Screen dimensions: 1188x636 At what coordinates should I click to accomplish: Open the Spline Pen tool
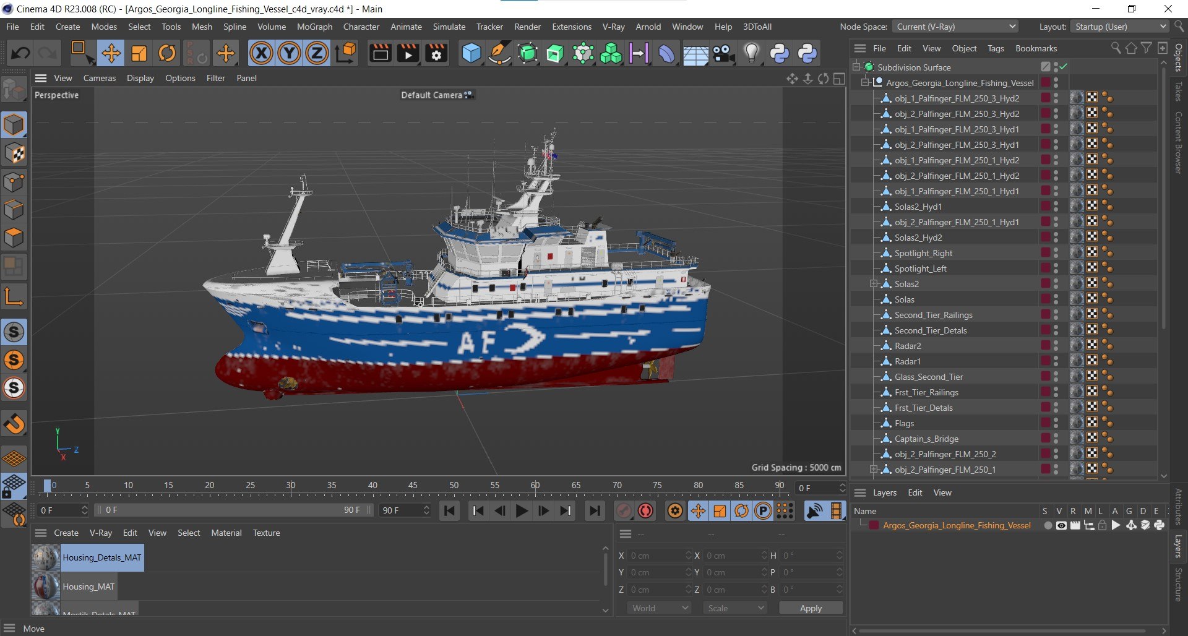[499, 53]
